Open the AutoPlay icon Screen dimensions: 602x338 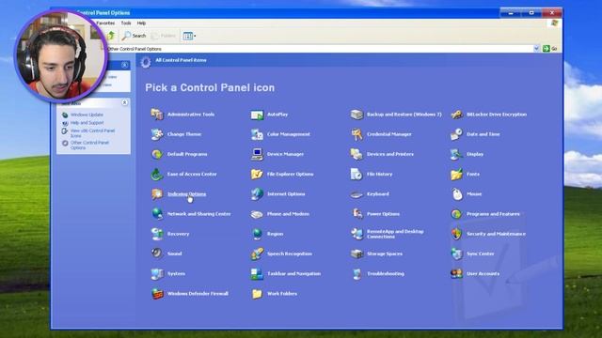point(257,115)
